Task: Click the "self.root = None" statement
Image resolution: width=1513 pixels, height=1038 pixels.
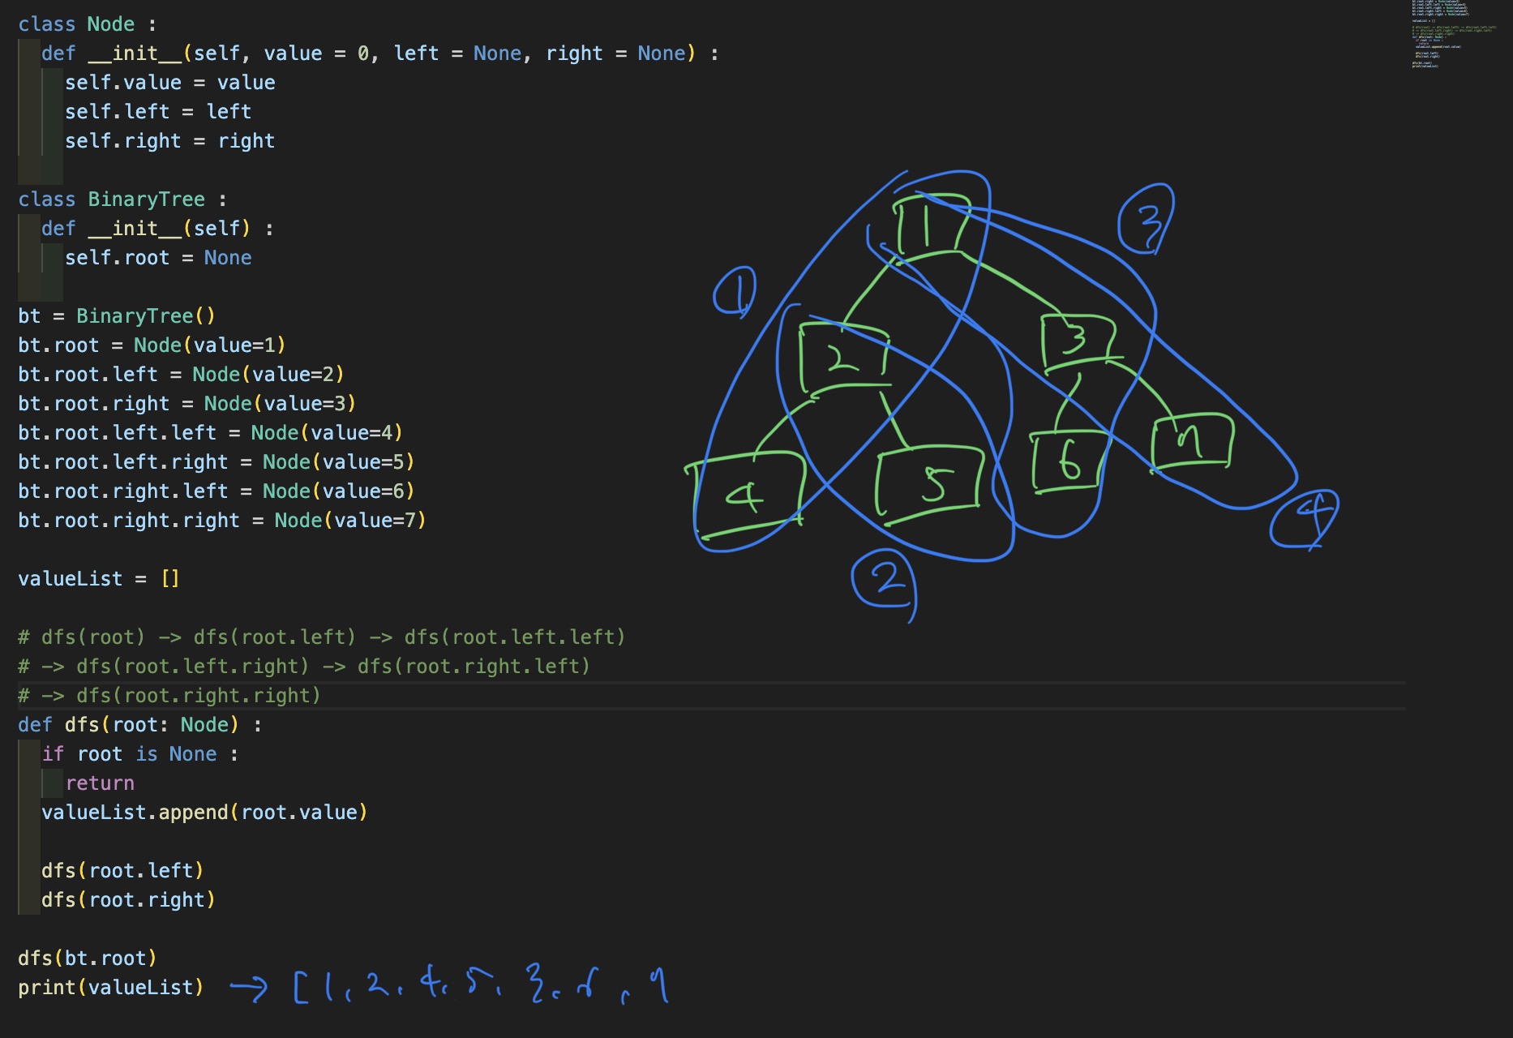Action: point(158,258)
